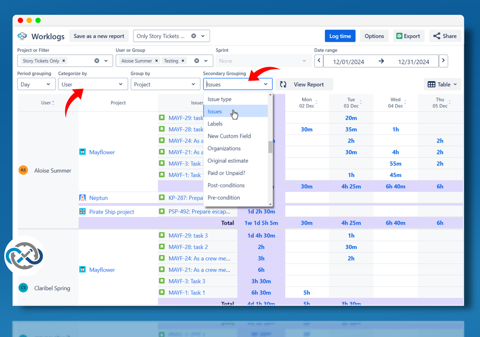Click the Claribel Spring CS avatar
480x337 pixels.
[x=23, y=288]
